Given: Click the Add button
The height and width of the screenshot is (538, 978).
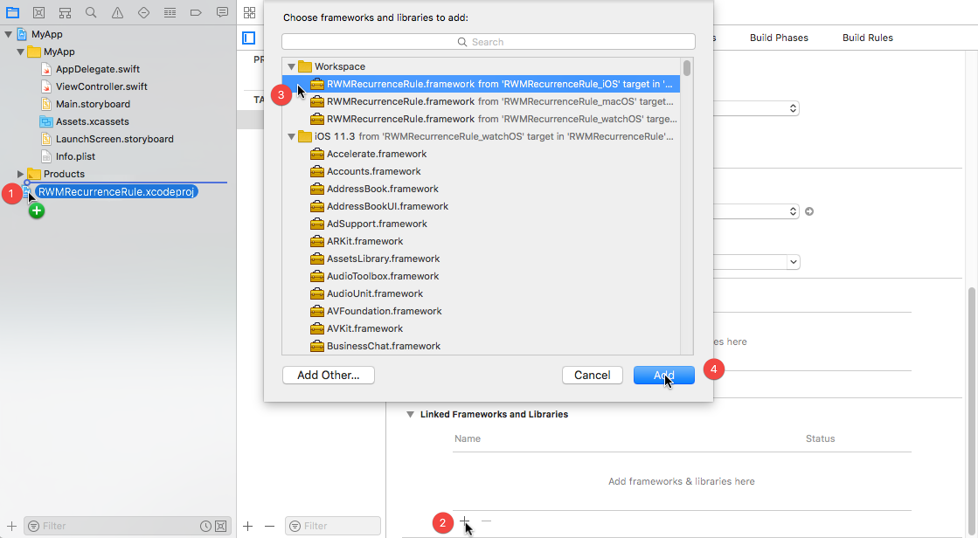Looking at the screenshot, I should [x=663, y=376].
